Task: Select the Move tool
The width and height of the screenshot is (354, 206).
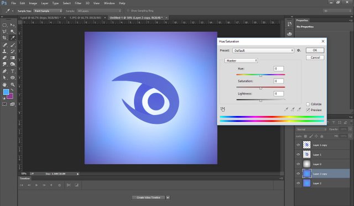Action: pyautogui.click(x=13, y=25)
